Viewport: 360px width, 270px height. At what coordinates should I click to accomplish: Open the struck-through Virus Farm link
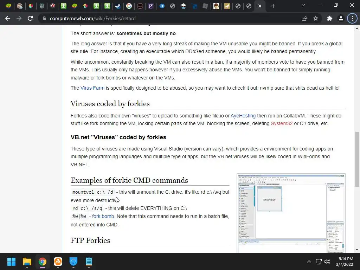92,88
